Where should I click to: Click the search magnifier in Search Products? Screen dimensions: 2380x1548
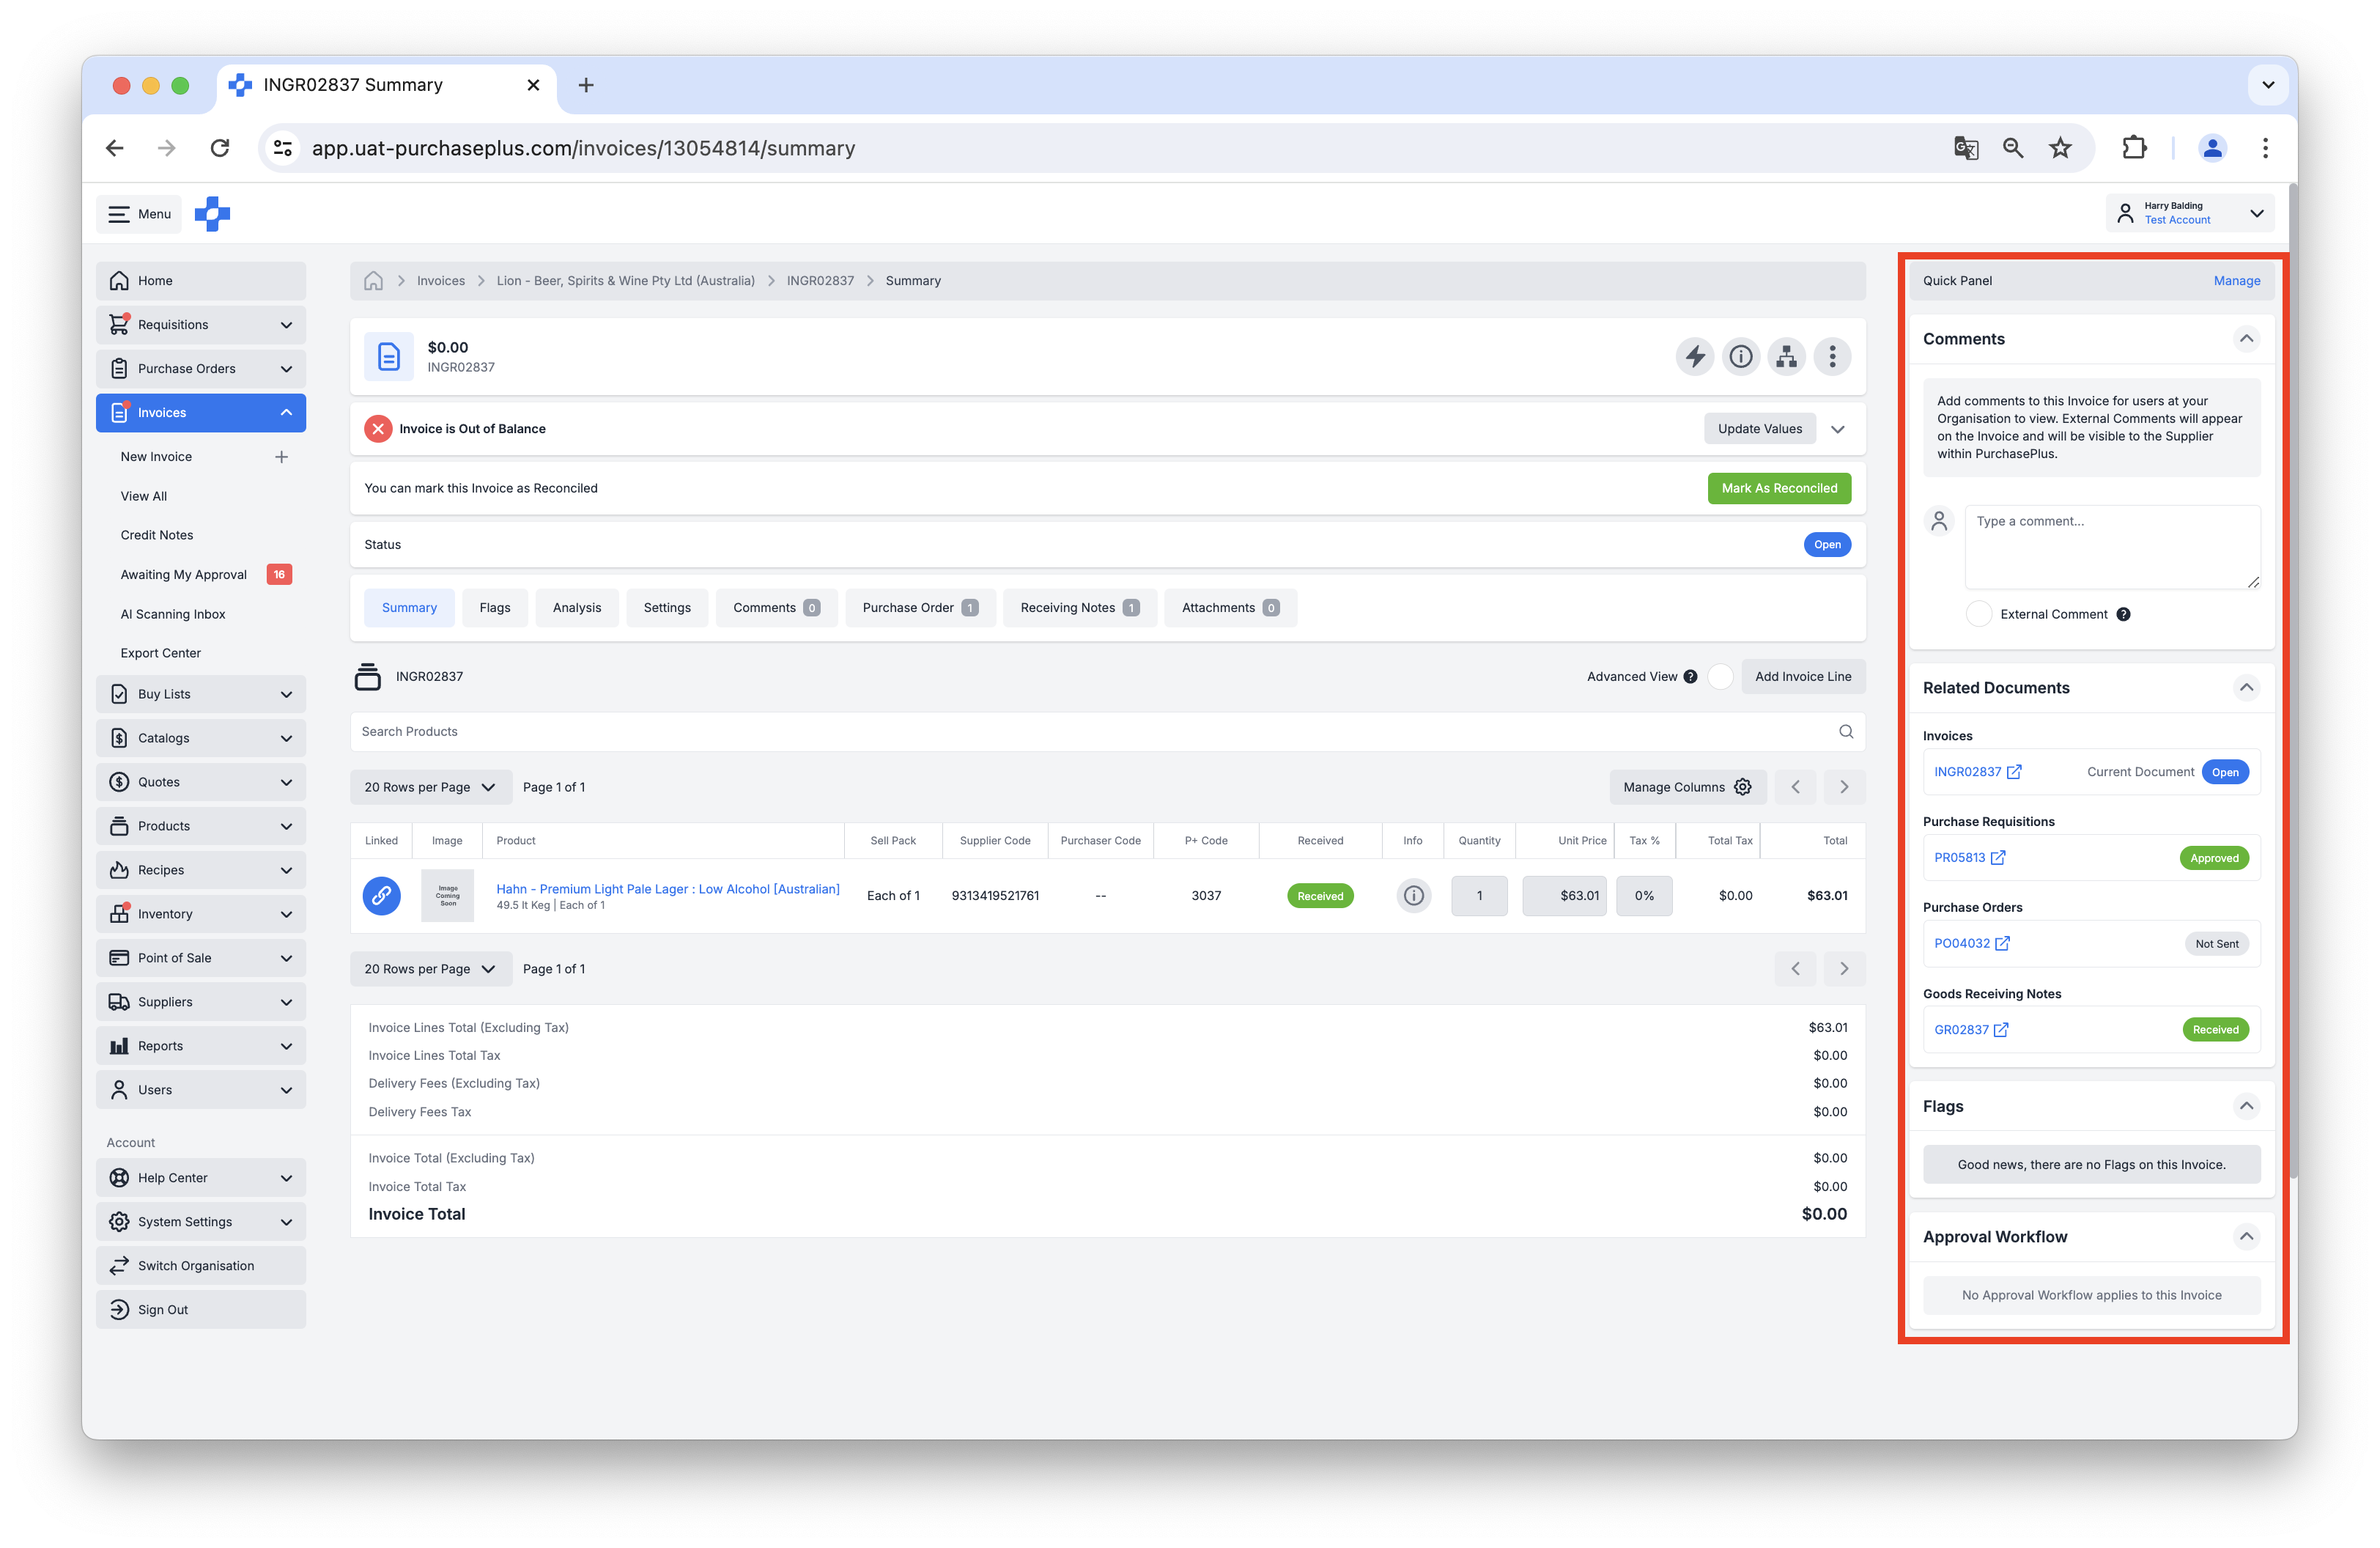click(x=1846, y=732)
